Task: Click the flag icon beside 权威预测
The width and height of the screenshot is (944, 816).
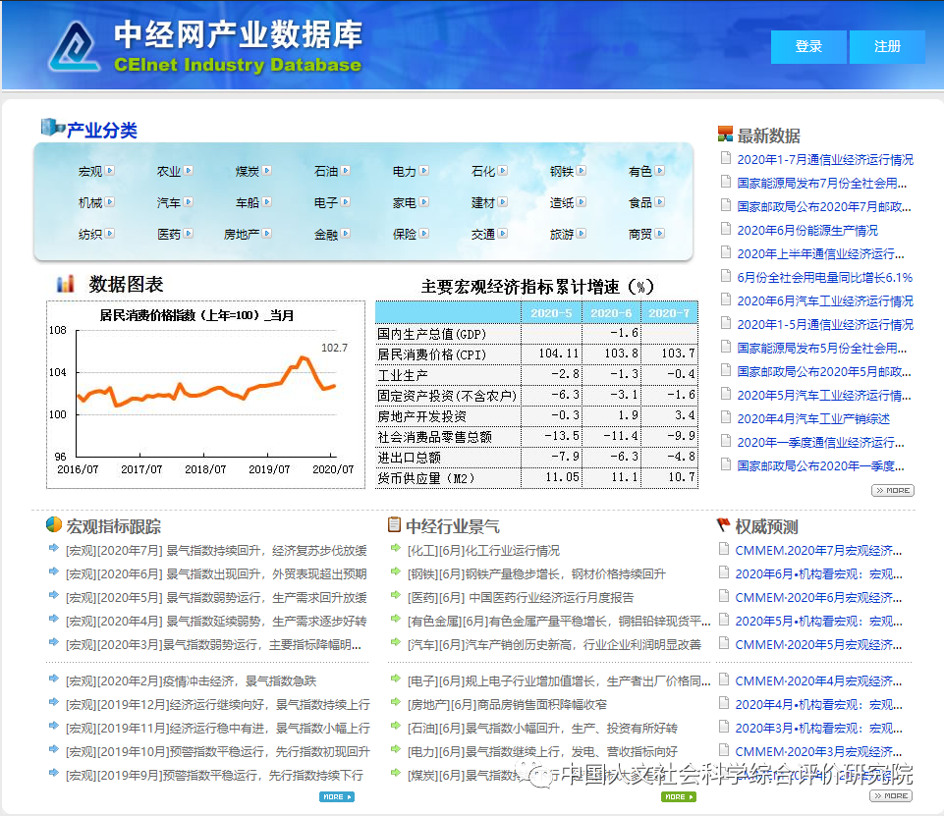Action: 724,525
